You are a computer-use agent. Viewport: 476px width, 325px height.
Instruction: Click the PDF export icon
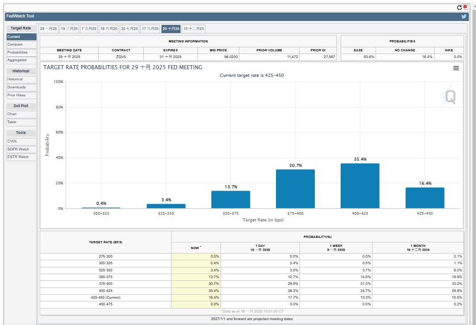(x=466, y=7)
